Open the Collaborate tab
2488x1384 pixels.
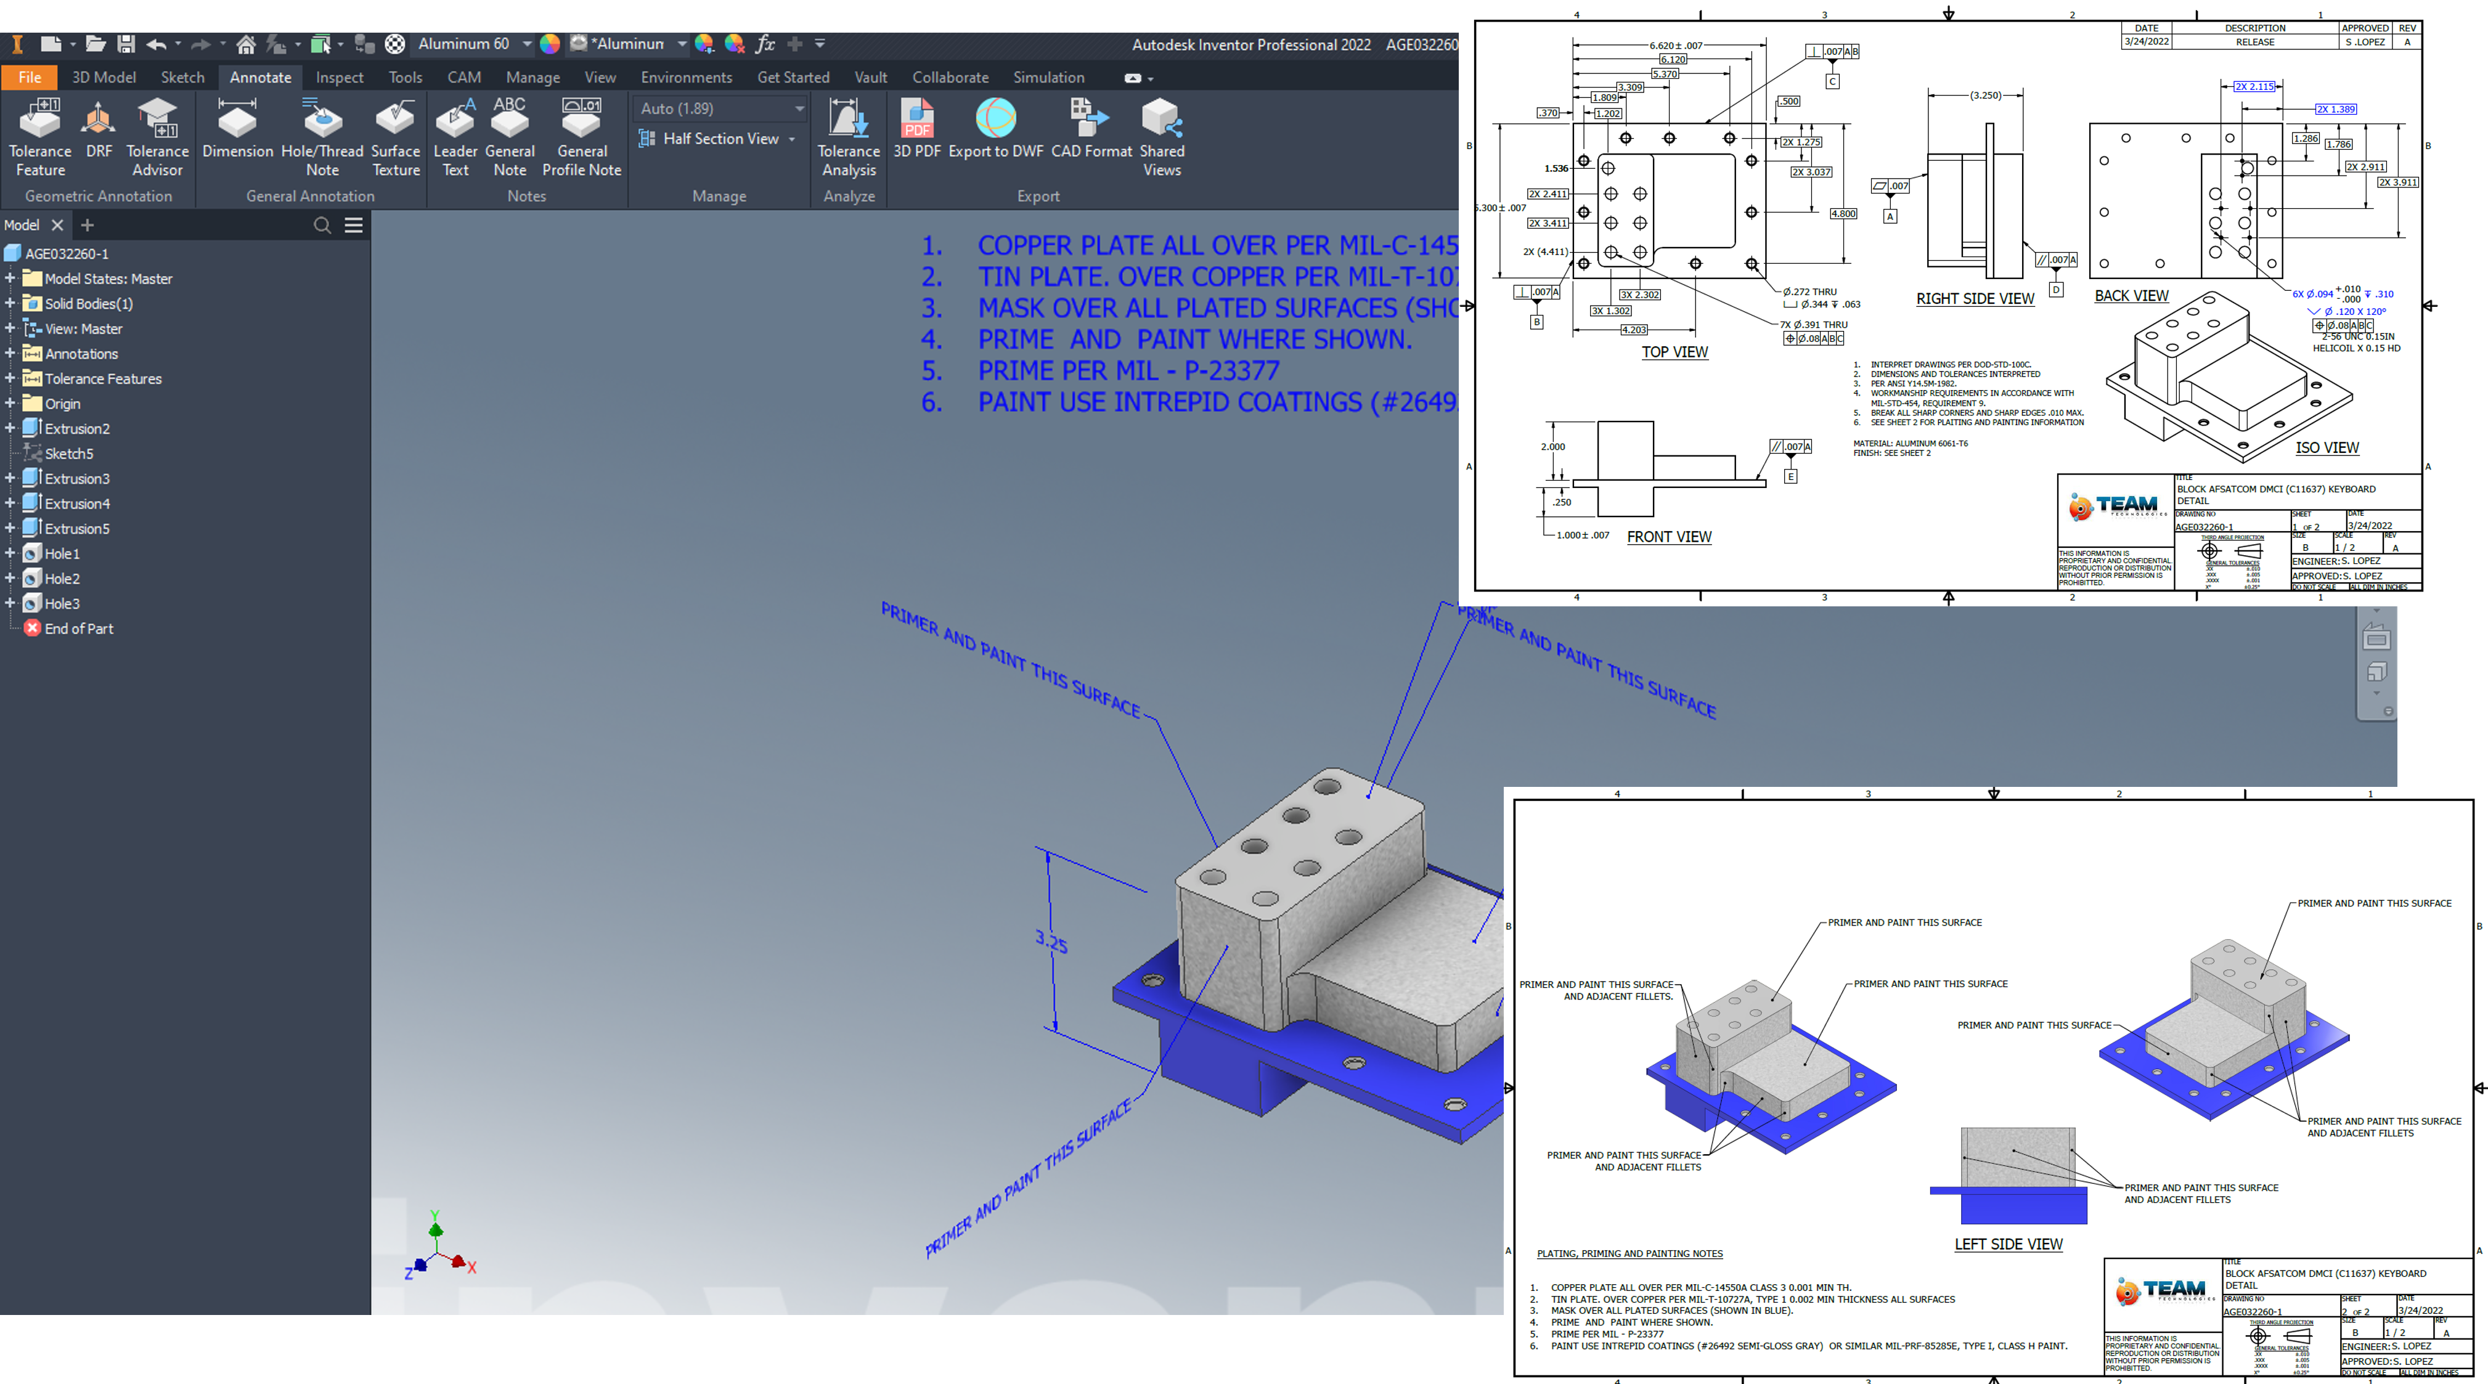click(950, 77)
